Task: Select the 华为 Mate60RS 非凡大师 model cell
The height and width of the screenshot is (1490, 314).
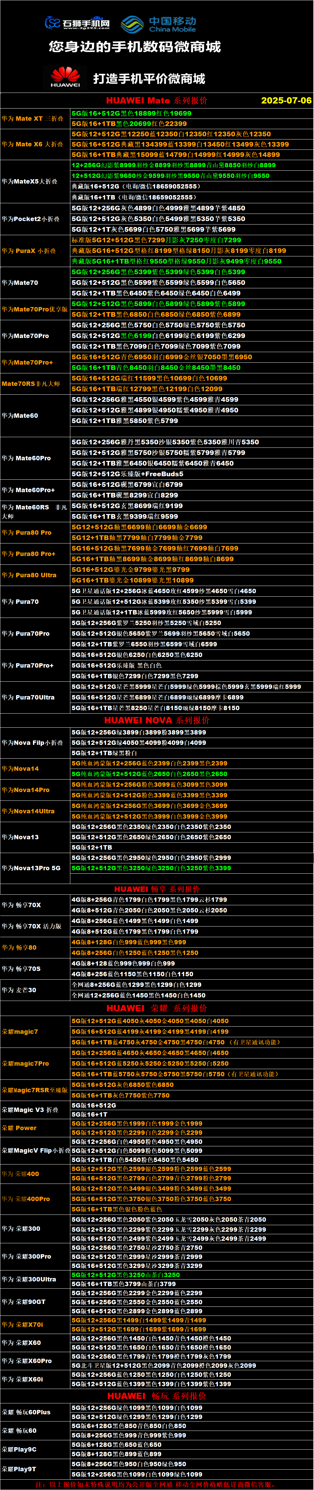Action: (x=35, y=511)
